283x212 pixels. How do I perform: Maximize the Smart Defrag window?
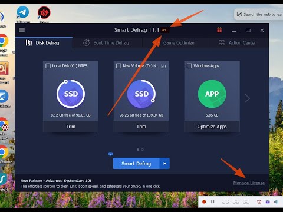(248, 31)
